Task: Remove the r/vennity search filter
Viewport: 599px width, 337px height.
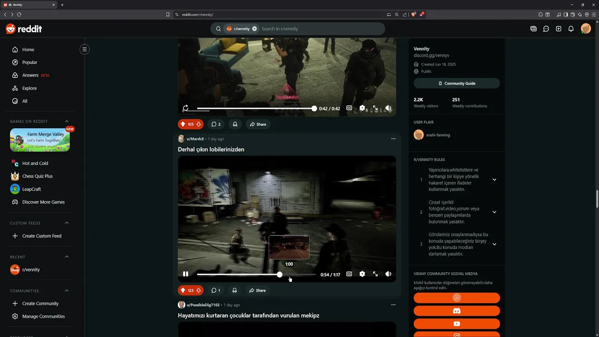Action: click(255, 29)
